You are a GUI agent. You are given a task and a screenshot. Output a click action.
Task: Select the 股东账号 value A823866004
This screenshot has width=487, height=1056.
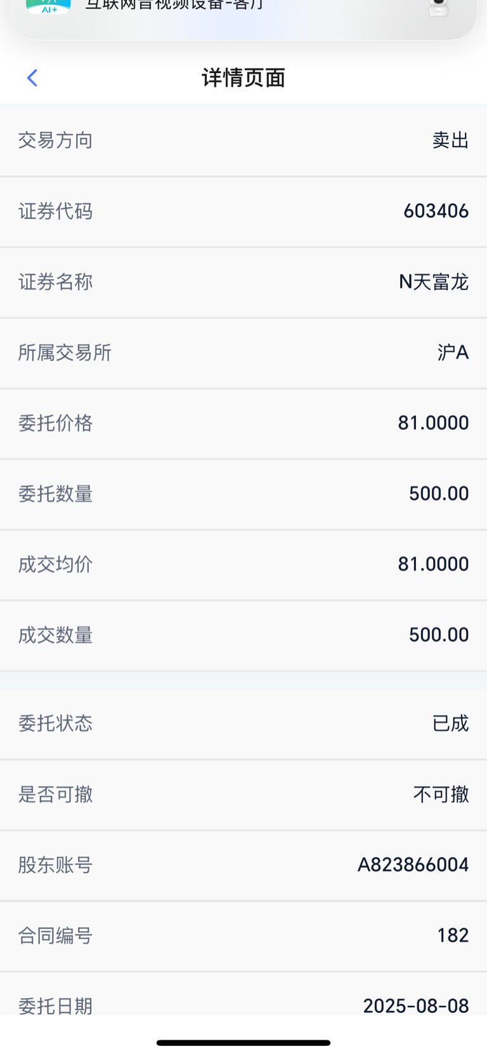[x=413, y=865]
